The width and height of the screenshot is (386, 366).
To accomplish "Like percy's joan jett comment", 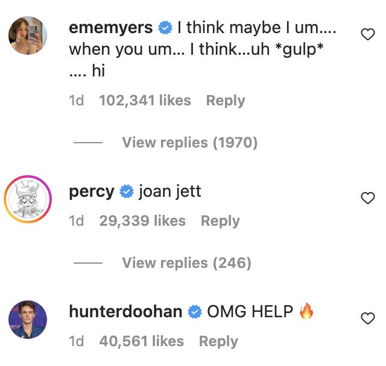I will [x=367, y=198].
